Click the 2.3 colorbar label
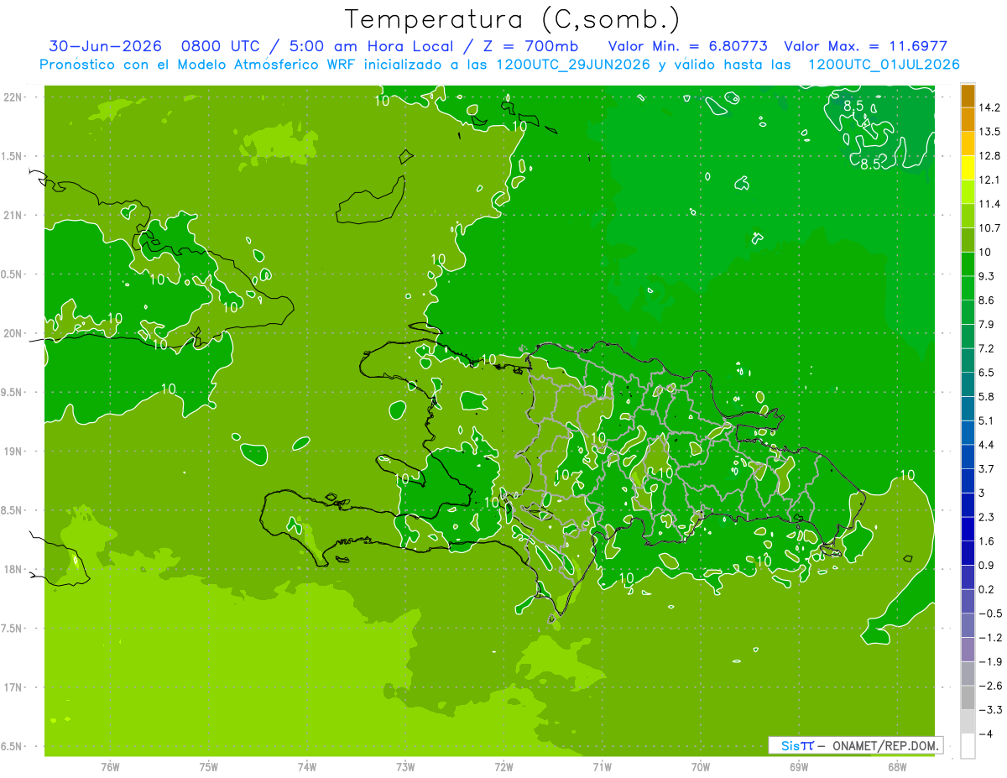This screenshot has width=1007, height=778. pos(987,517)
